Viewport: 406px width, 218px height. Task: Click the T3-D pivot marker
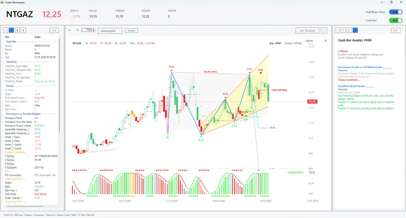171,67
